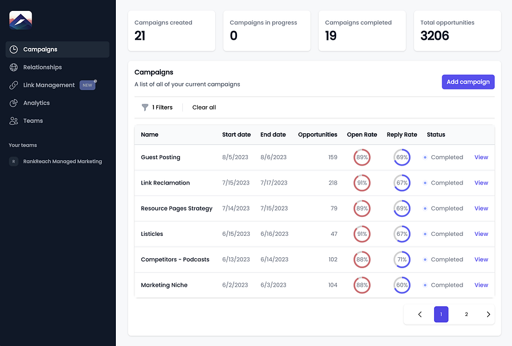512x346 pixels.
Task: Open the Analytics sidebar section
Action: [36, 103]
